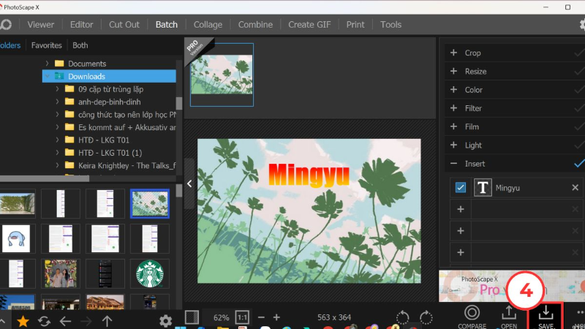Expand the Color section

tap(453, 89)
